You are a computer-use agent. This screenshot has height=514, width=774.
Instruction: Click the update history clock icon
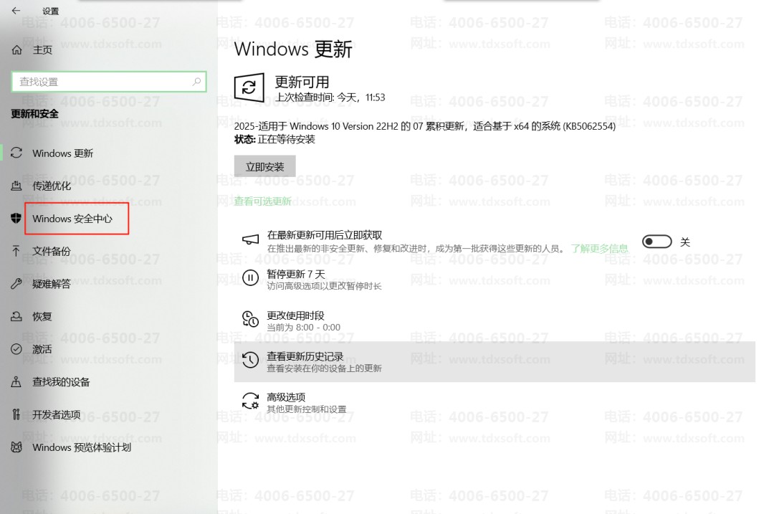pyautogui.click(x=250, y=360)
